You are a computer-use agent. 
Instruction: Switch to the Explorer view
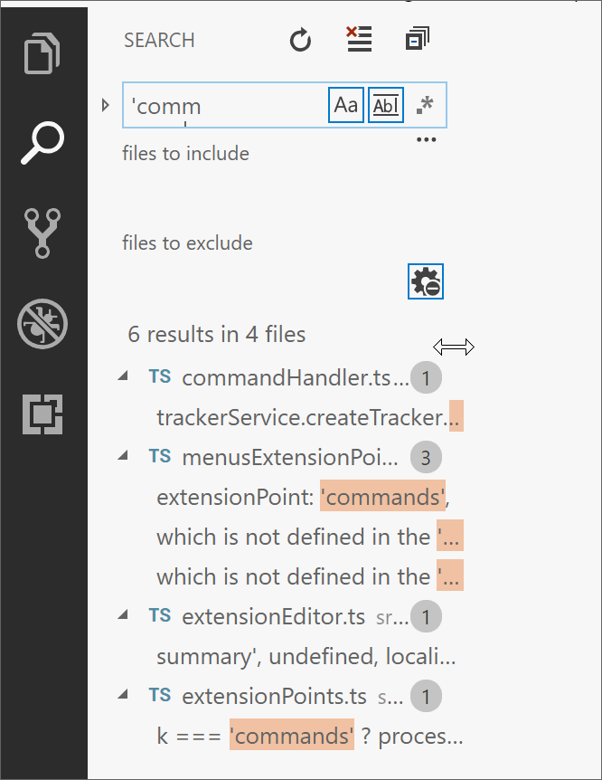(42, 52)
